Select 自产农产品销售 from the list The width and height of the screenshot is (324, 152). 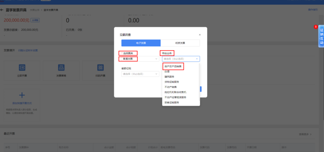tap(173, 66)
